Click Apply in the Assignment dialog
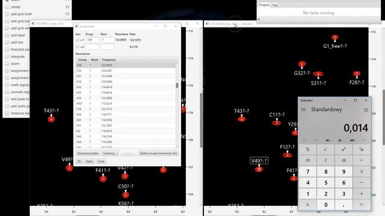The height and width of the screenshot is (216, 385). [90, 161]
